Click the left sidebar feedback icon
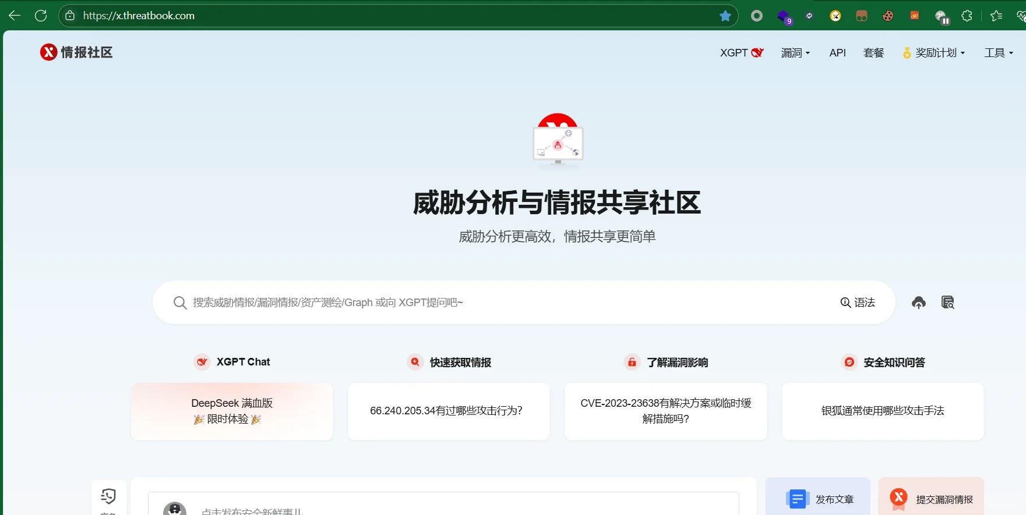The width and height of the screenshot is (1026, 515). coord(108,496)
